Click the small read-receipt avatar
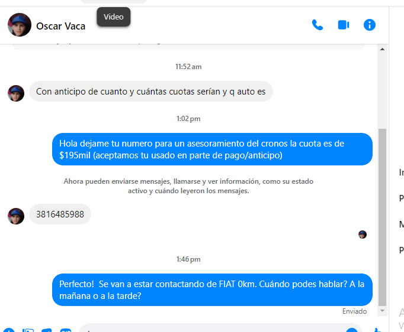404x332 pixels. point(363,235)
